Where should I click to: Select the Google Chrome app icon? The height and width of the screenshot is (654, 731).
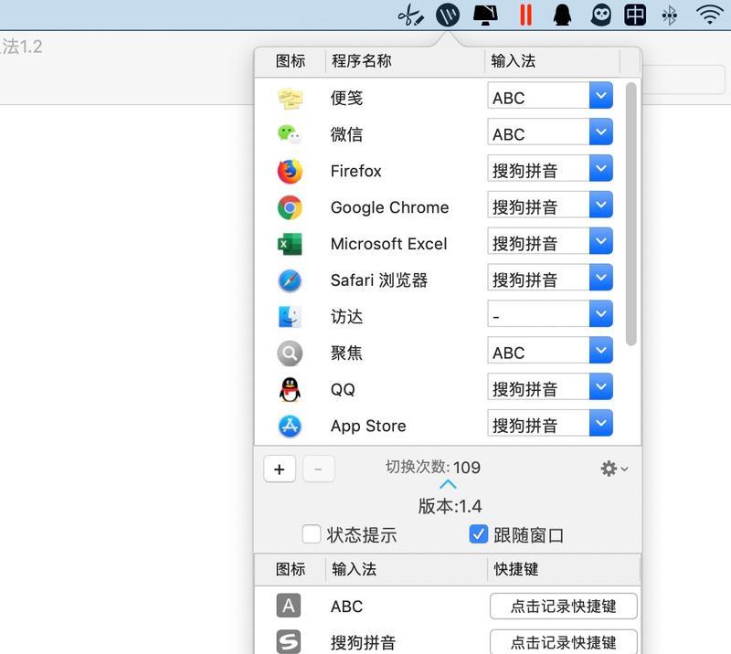click(290, 207)
